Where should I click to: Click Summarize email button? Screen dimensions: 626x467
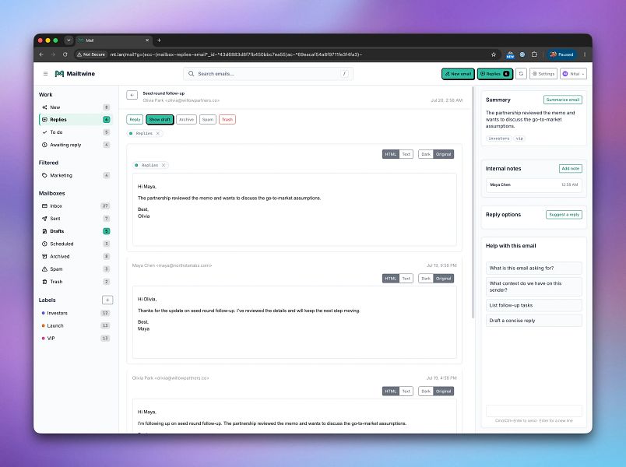[x=562, y=100]
